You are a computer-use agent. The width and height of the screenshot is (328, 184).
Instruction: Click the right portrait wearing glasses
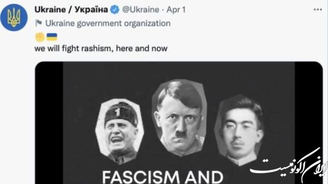239,130
